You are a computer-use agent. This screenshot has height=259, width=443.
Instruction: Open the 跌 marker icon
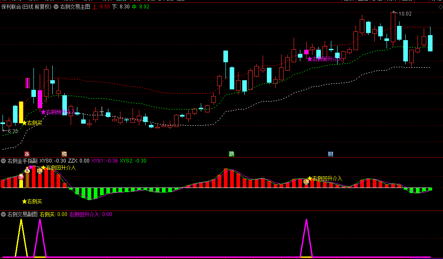pyautogui.click(x=232, y=154)
